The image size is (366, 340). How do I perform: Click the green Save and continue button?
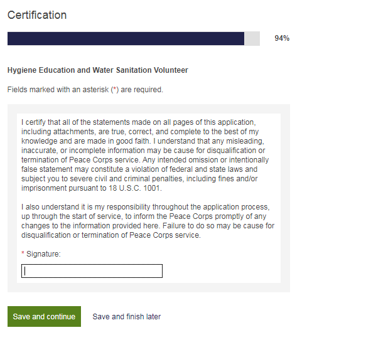44,316
